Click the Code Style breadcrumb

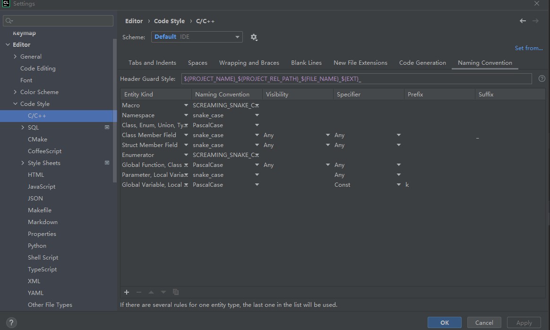click(x=169, y=21)
